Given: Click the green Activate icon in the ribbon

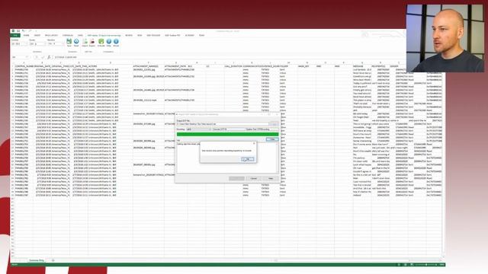Looking at the screenshot, I should (101, 43).
